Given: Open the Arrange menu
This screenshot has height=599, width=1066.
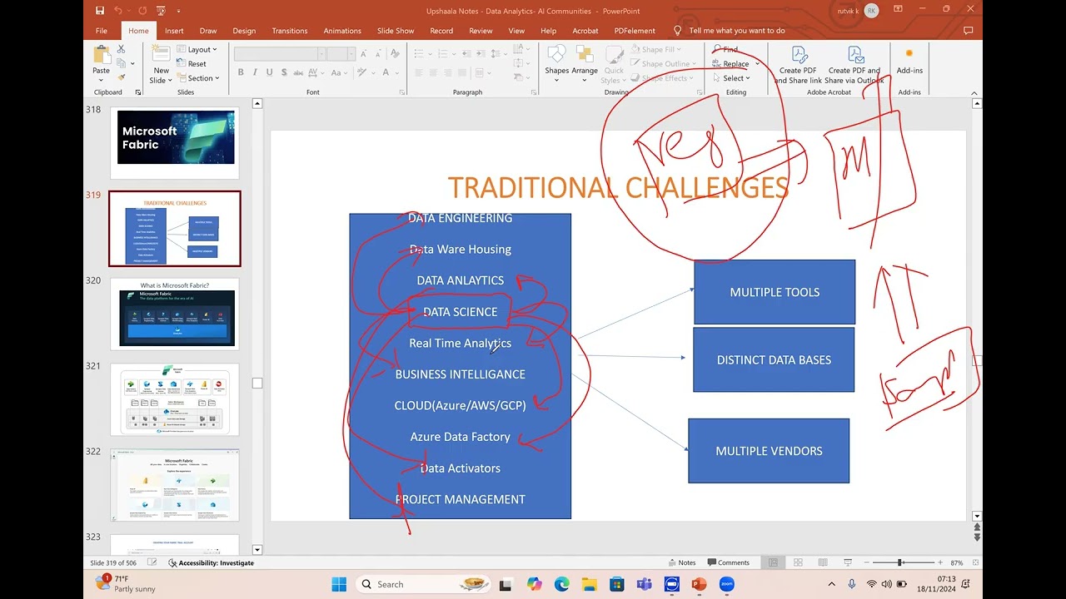Looking at the screenshot, I should (585, 61).
